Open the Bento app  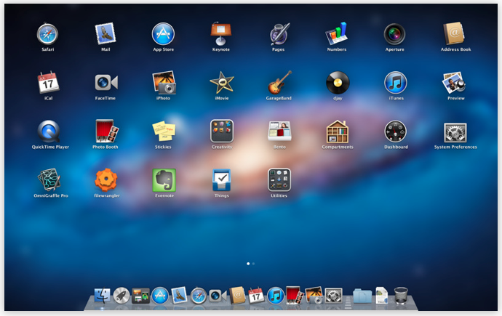(x=279, y=131)
